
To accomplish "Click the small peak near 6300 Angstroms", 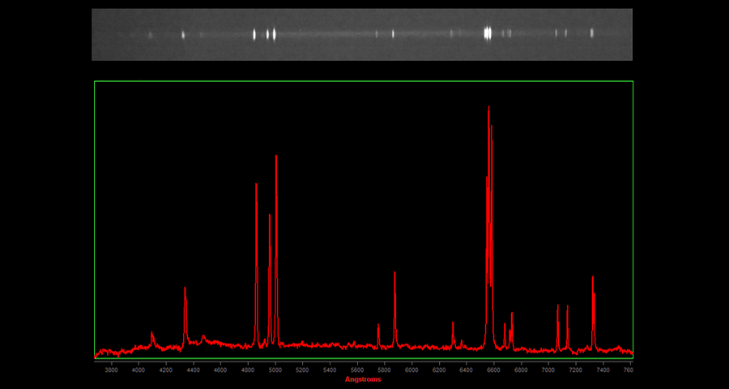I will [453, 324].
